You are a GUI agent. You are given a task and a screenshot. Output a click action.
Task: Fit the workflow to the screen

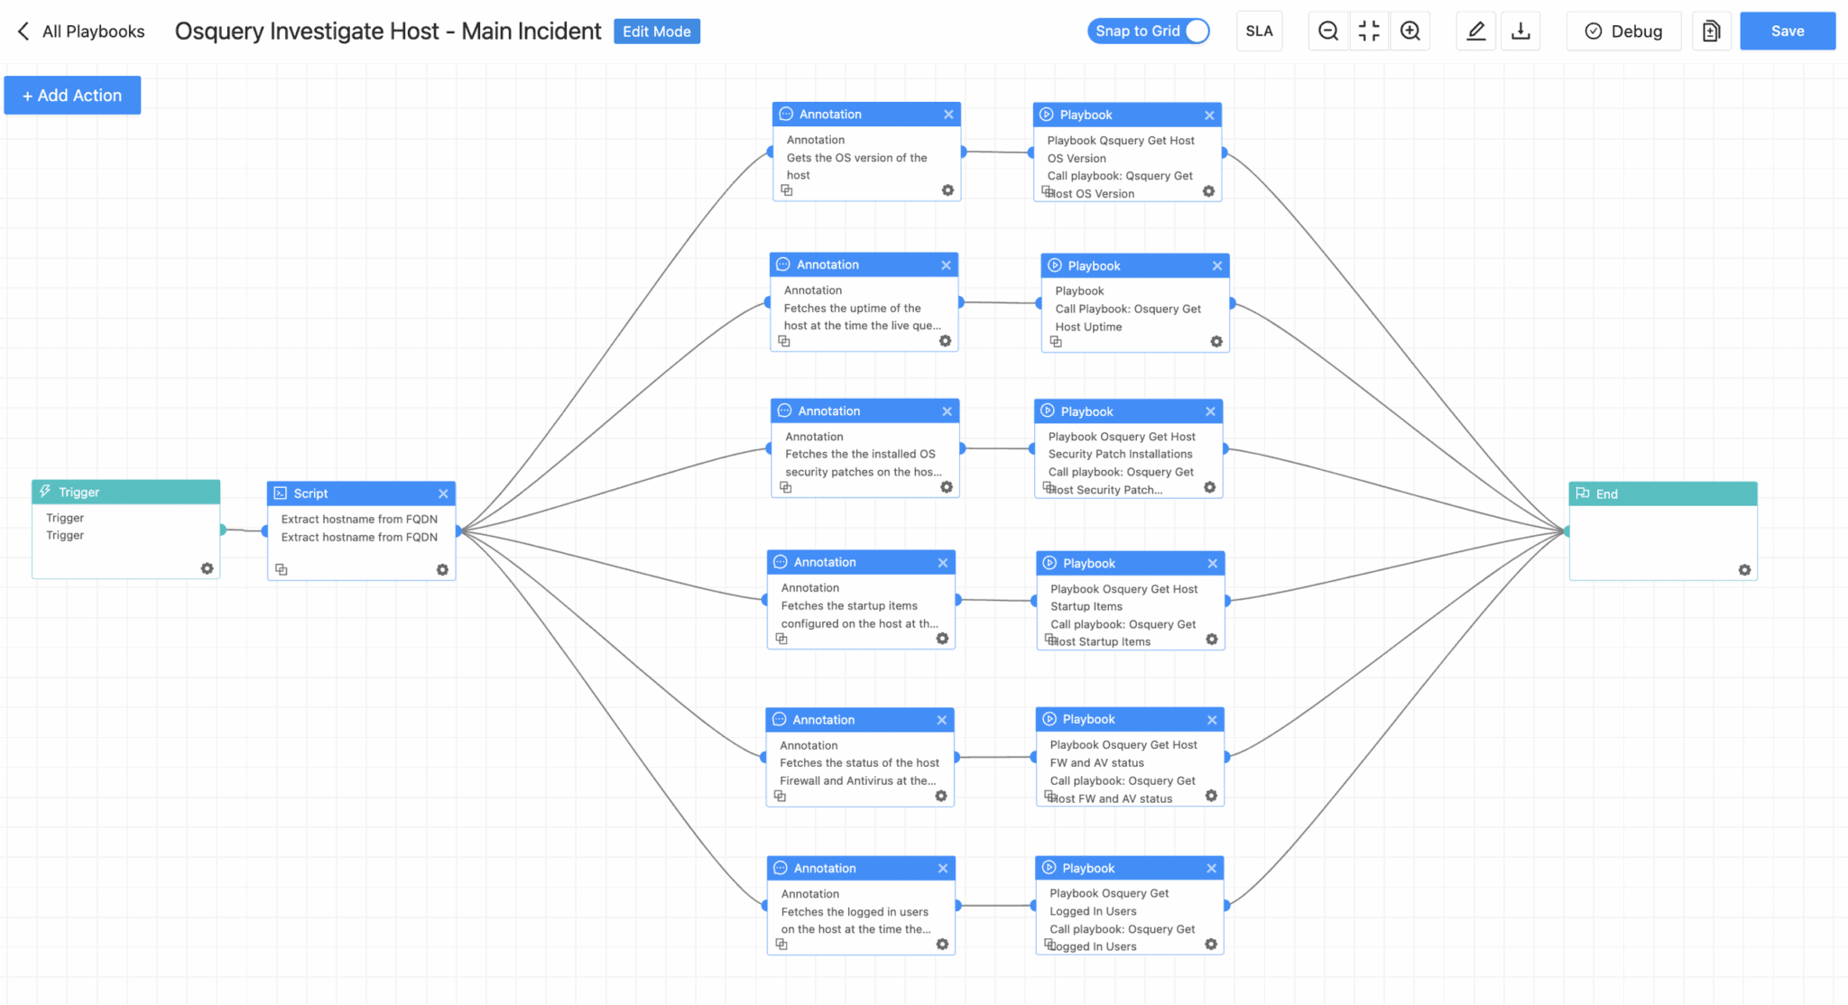click(1369, 31)
